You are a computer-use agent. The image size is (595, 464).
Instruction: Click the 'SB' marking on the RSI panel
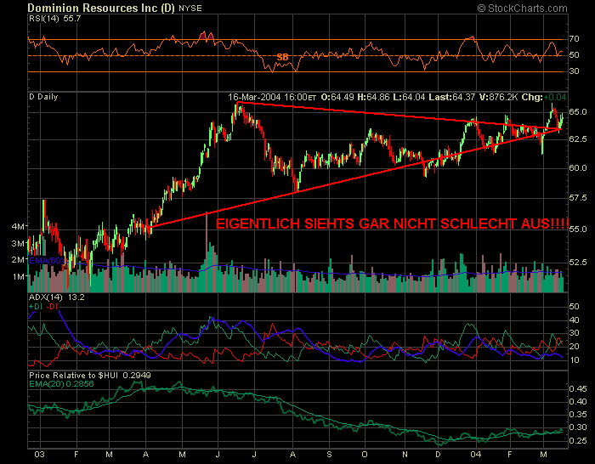coord(282,57)
